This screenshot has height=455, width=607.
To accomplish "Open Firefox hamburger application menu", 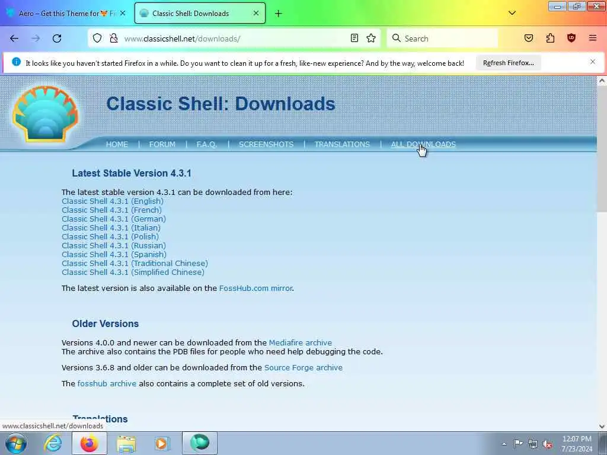I will click(593, 38).
